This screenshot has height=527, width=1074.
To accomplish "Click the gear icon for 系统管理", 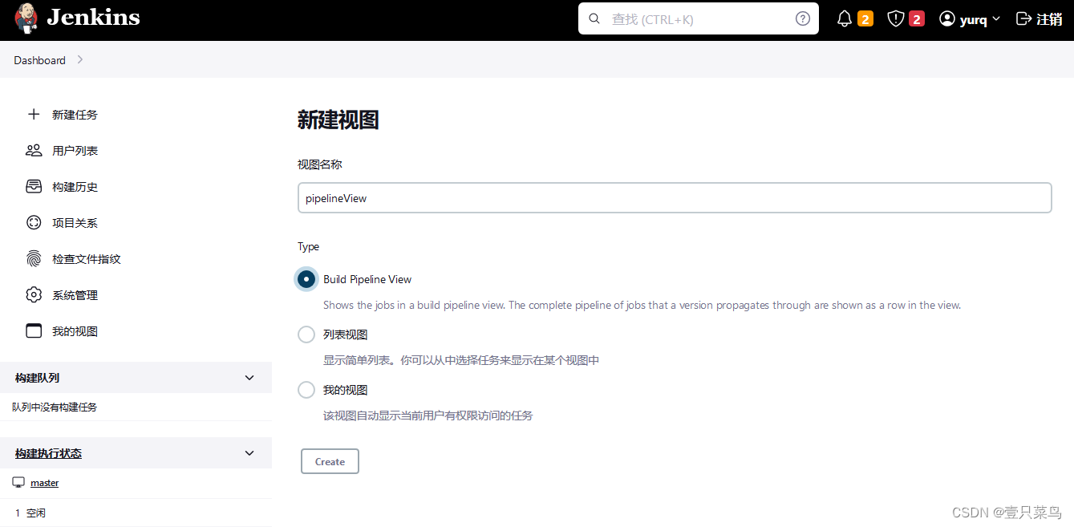I will click(34, 294).
